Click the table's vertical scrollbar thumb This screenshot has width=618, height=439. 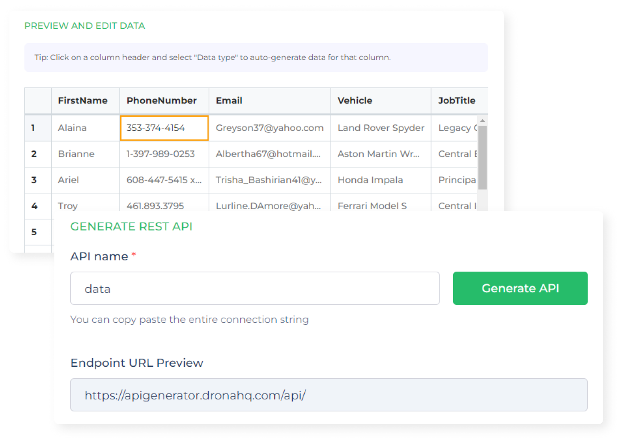coord(482,157)
